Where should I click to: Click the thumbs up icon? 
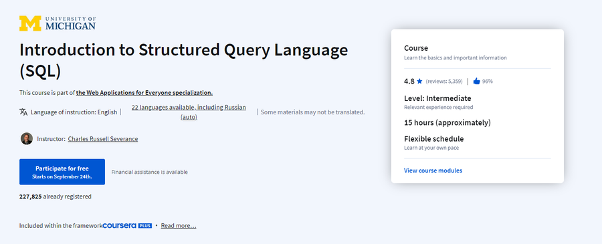click(x=476, y=82)
